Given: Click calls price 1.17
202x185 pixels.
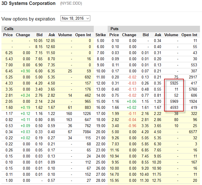Looking at the screenshot, I should 9,113.
